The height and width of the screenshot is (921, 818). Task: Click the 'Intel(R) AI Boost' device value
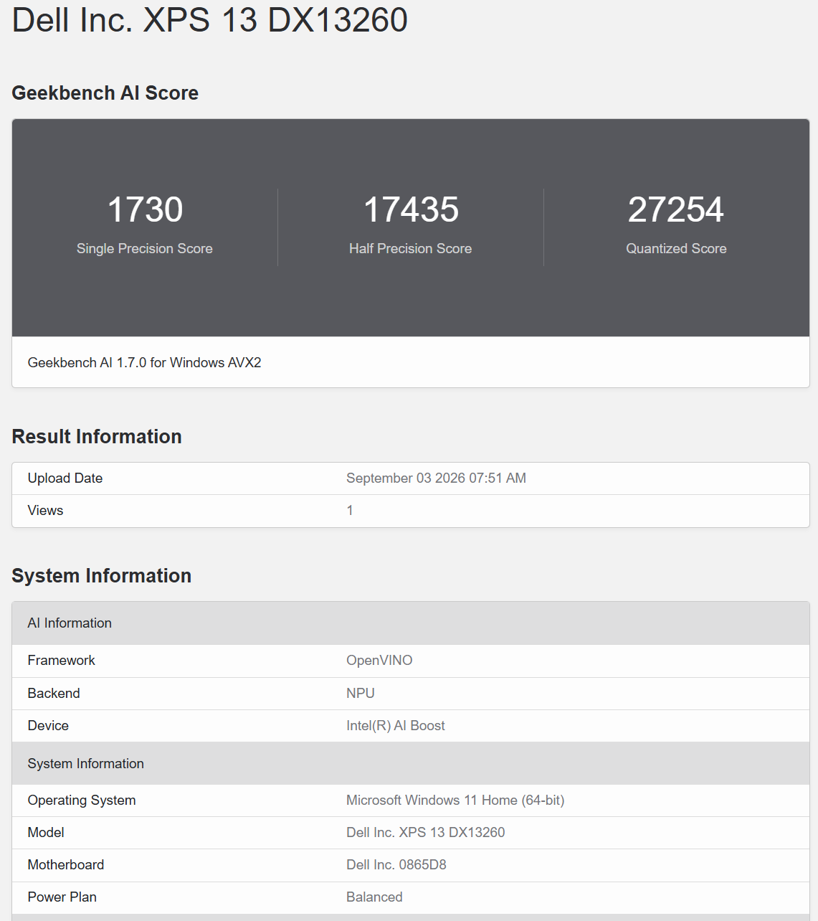click(x=396, y=726)
